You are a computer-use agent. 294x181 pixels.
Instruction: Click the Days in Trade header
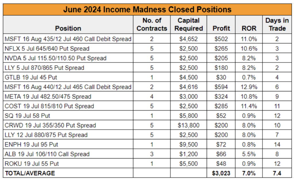277,25
